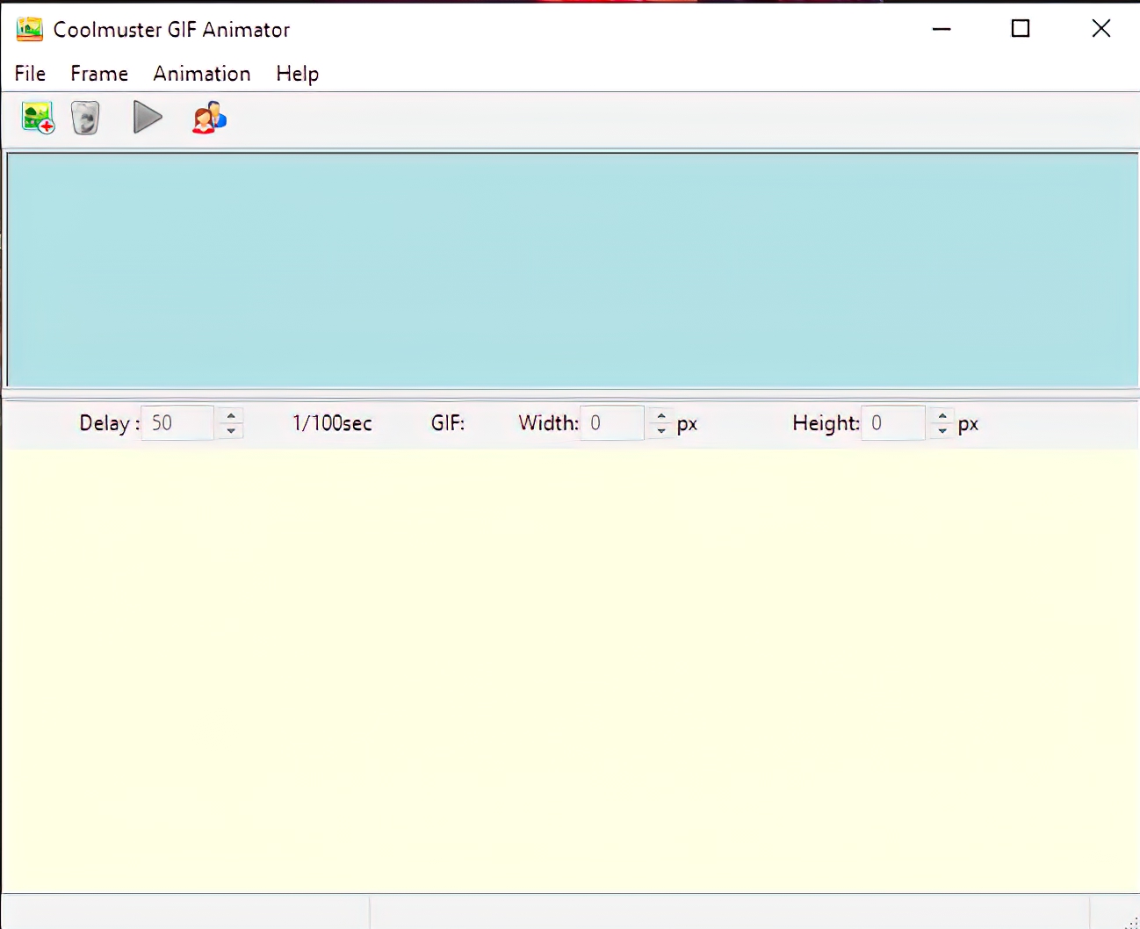Screen dimensions: 1140x929
Task: Close the GIF Animator window
Action: 1100,29
